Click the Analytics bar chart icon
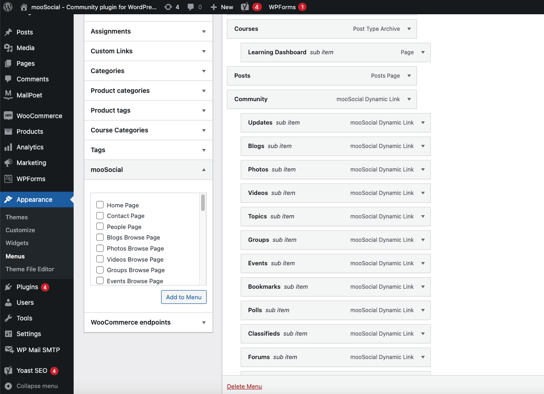Screen dimensions: 544x394 pos(8,147)
